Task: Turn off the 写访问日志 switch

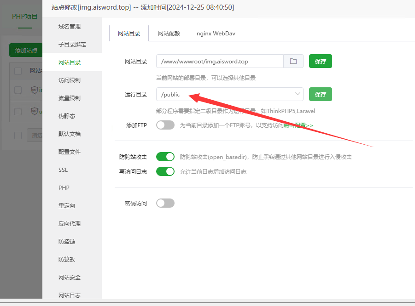Action: [165, 171]
